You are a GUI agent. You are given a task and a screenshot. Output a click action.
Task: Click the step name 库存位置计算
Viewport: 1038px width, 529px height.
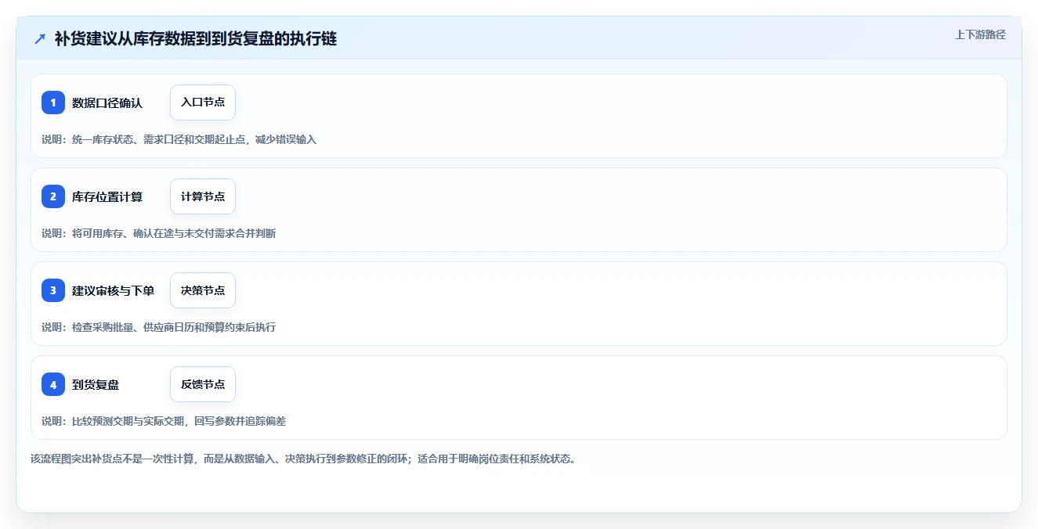(x=107, y=196)
